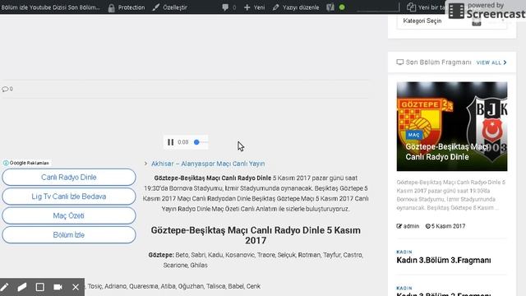Click the Maç Özeti ad button
Screen dimensions: 526x296
(69, 215)
